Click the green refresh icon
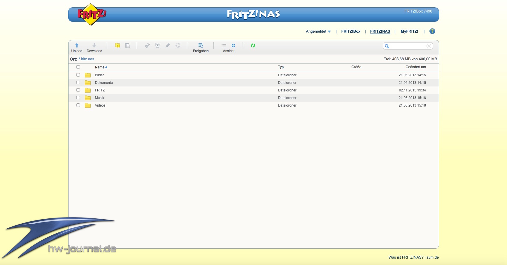The width and height of the screenshot is (507, 265). (x=253, y=45)
